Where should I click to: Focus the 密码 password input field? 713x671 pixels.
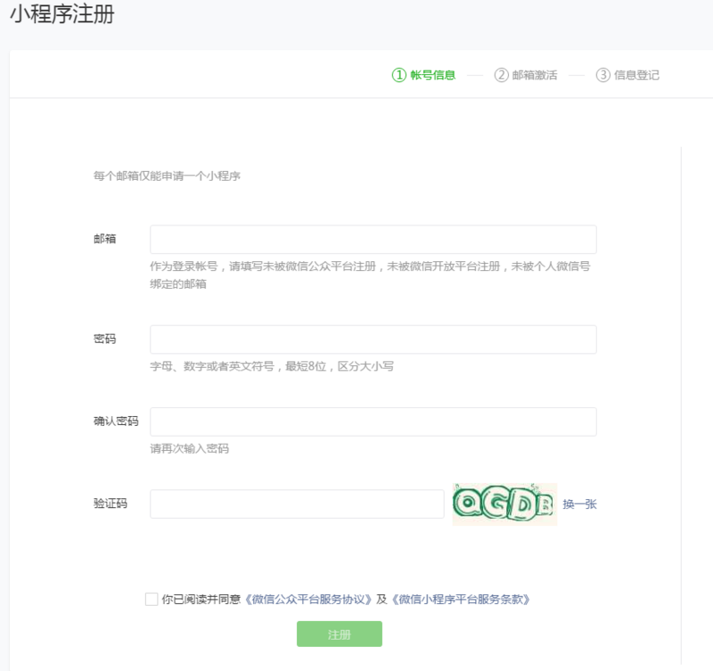pyautogui.click(x=373, y=340)
